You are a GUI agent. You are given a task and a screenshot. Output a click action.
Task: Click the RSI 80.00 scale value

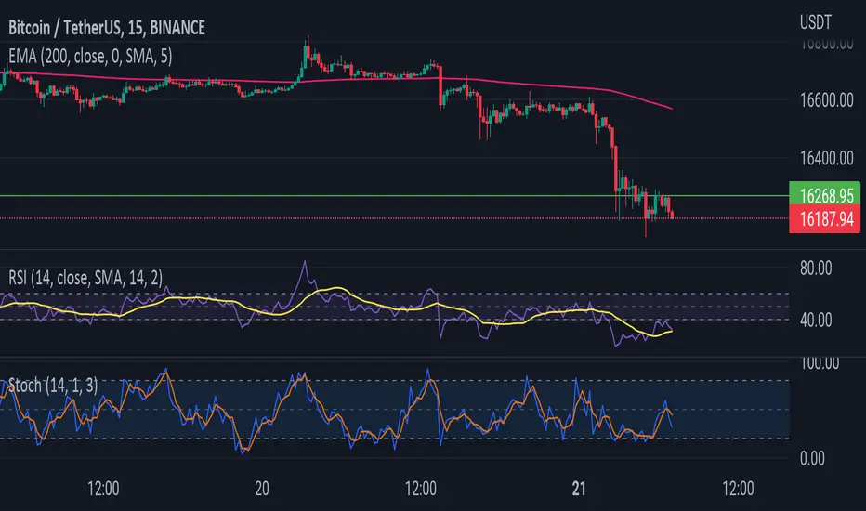(x=816, y=269)
